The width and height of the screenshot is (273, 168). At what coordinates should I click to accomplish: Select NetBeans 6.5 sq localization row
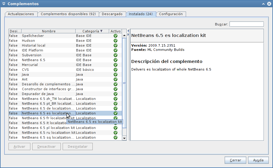pyautogui.click(x=48, y=137)
